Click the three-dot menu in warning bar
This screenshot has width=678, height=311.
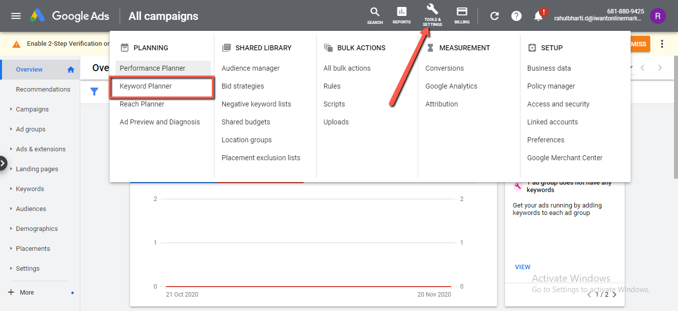pos(662,44)
